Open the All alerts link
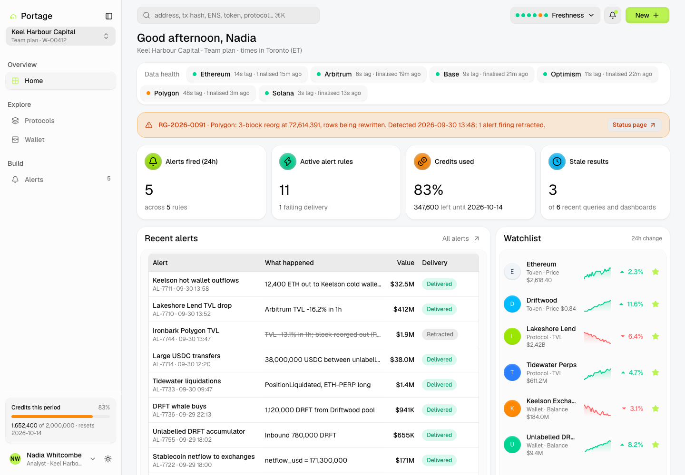 [460, 238]
